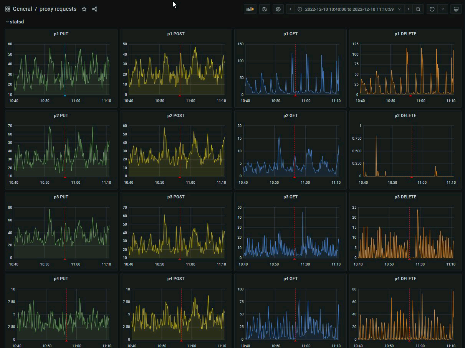Open the p2 GET panel title menu
Screen dimensions: 465x348
[x=290, y=115]
